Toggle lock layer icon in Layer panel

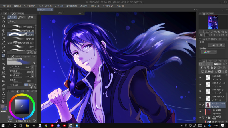(x=212, y=68)
